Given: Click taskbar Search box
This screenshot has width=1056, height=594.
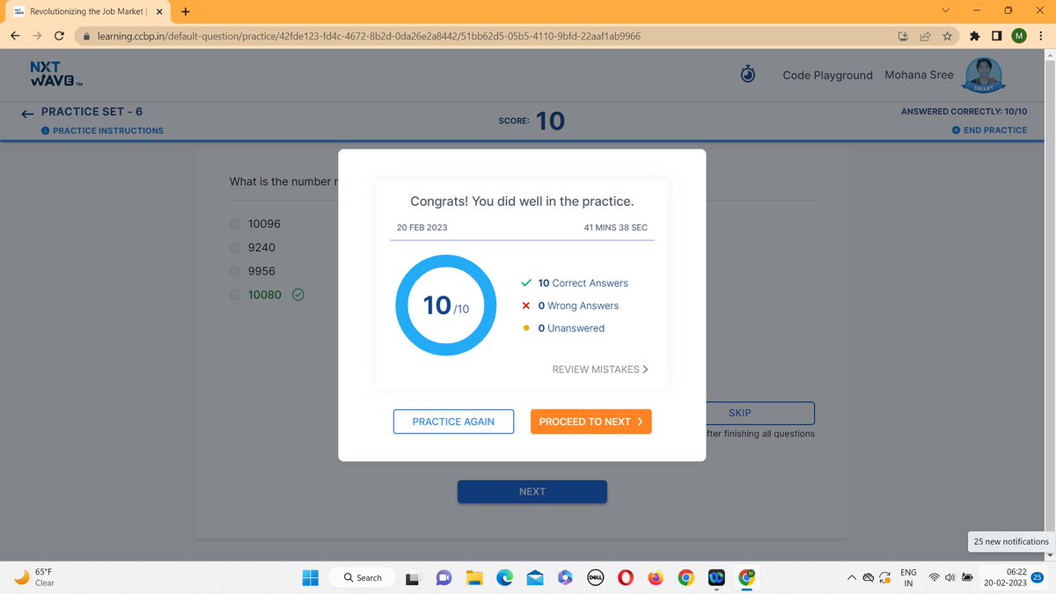Looking at the screenshot, I should pyautogui.click(x=362, y=577).
